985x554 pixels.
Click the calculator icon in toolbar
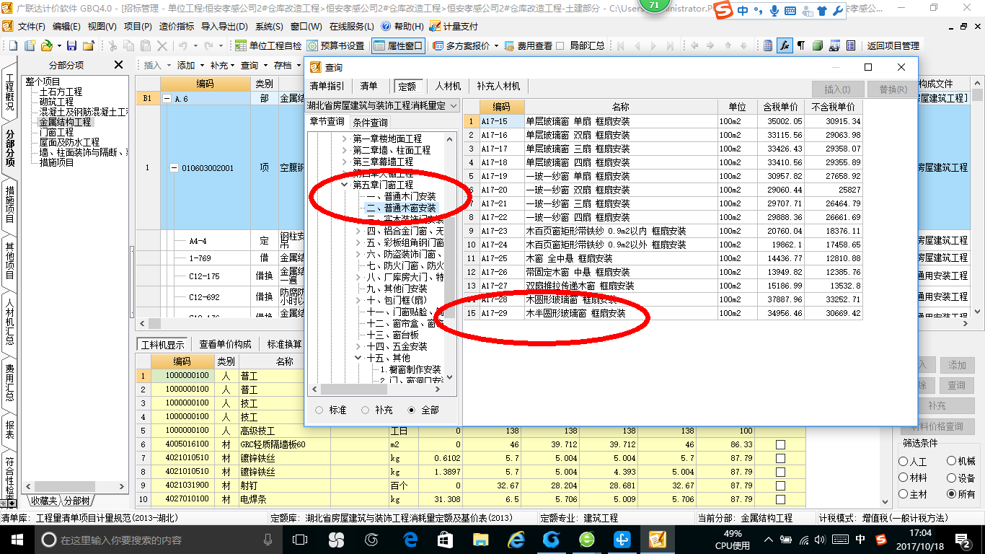pos(768,45)
